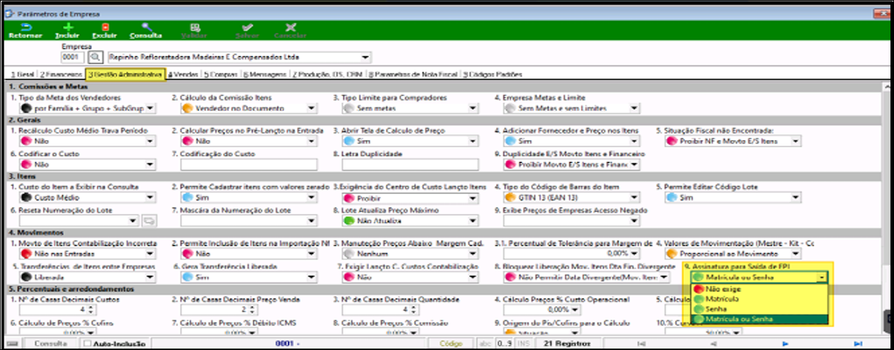
Task: Open Permite Editar Código Lote dropdown
Action: pyautogui.click(x=732, y=198)
